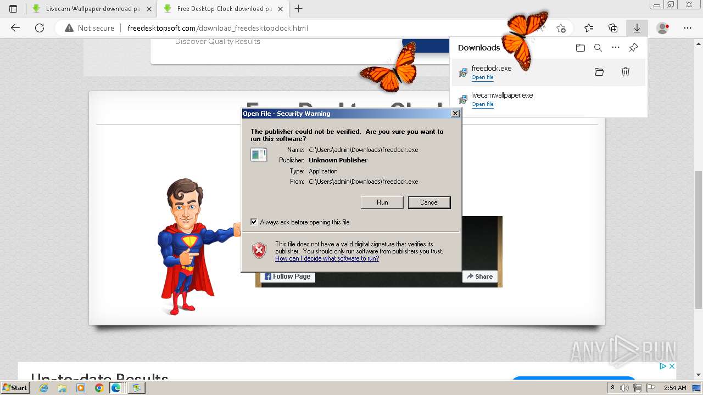
Task: Click the Share button on Facebook widget
Action: 480,276
